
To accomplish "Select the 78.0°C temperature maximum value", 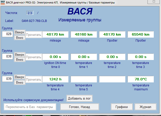I will coord(141,79).
